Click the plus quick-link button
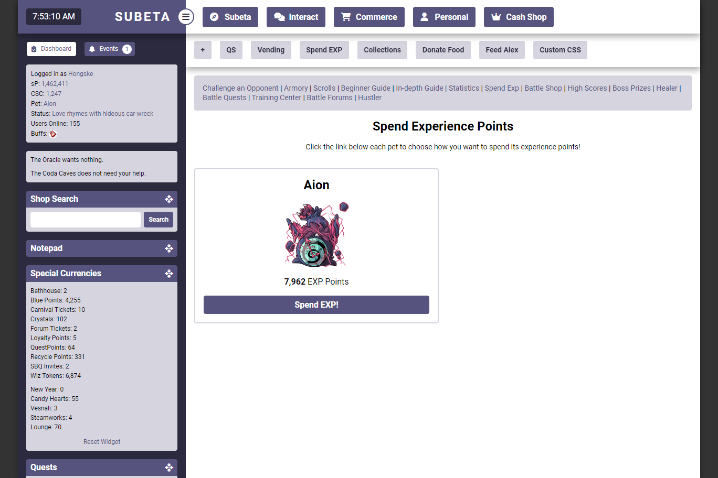 click(203, 50)
